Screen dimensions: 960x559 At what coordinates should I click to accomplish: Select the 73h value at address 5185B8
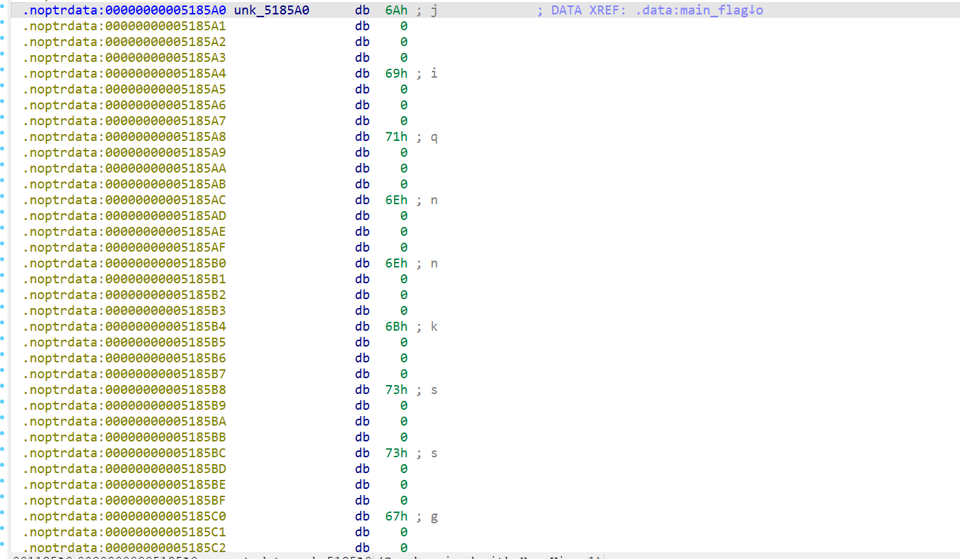point(396,390)
